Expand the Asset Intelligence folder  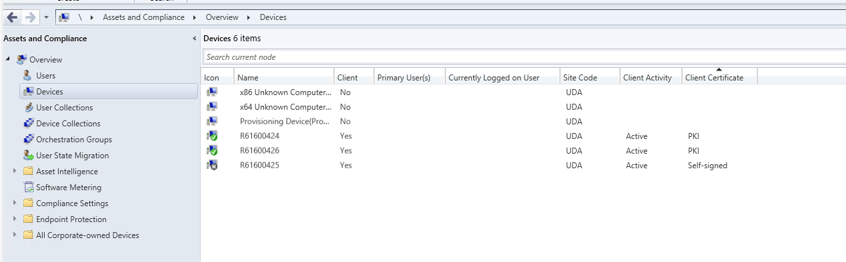(x=15, y=172)
